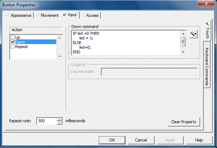Increase the Repeat rate with up arrow
This screenshot has width=217, height=148.
[60, 119]
